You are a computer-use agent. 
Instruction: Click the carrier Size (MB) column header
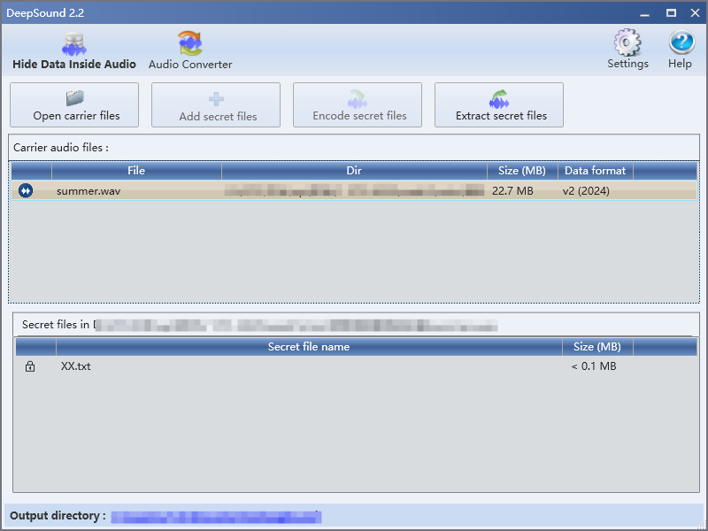522,171
